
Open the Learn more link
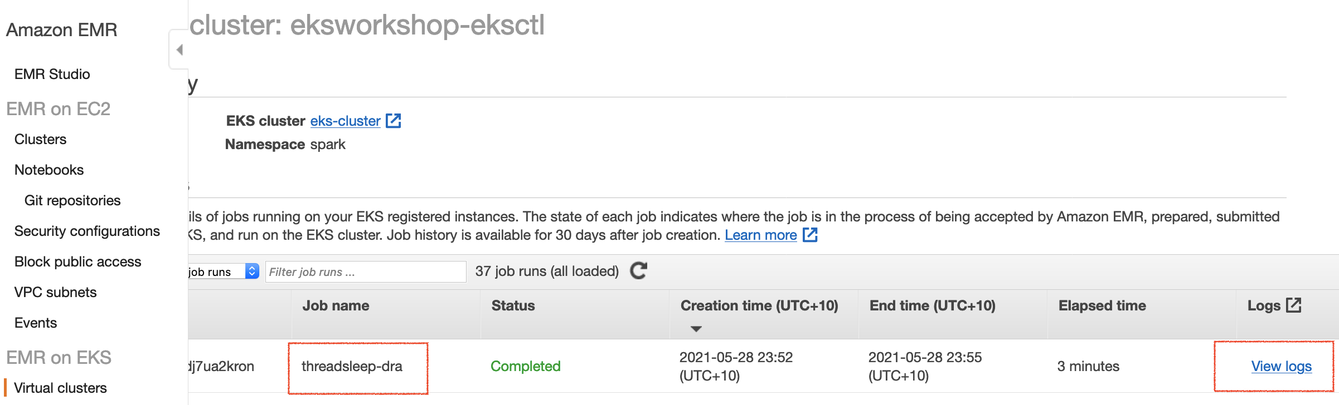click(x=760, y=235)
